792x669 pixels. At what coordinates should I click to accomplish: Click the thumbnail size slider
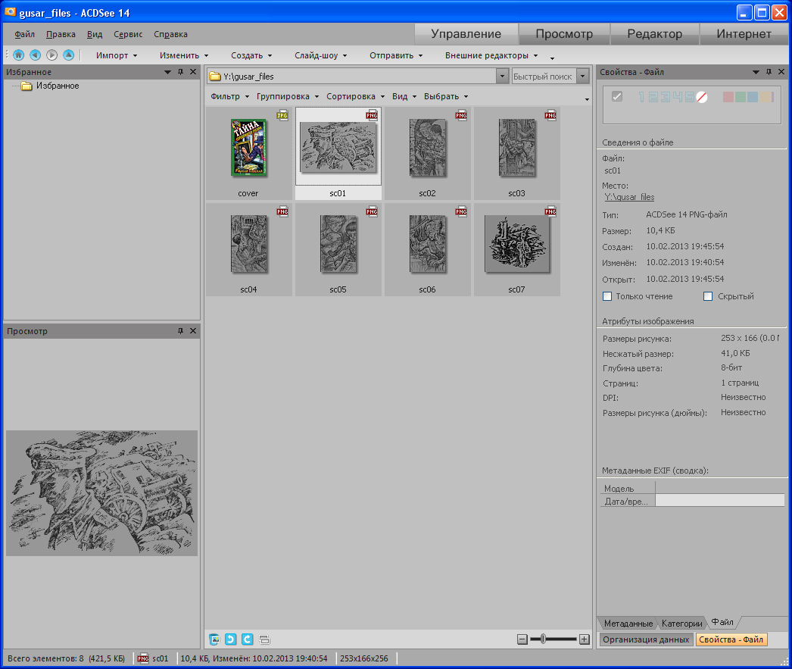[544, 639]
